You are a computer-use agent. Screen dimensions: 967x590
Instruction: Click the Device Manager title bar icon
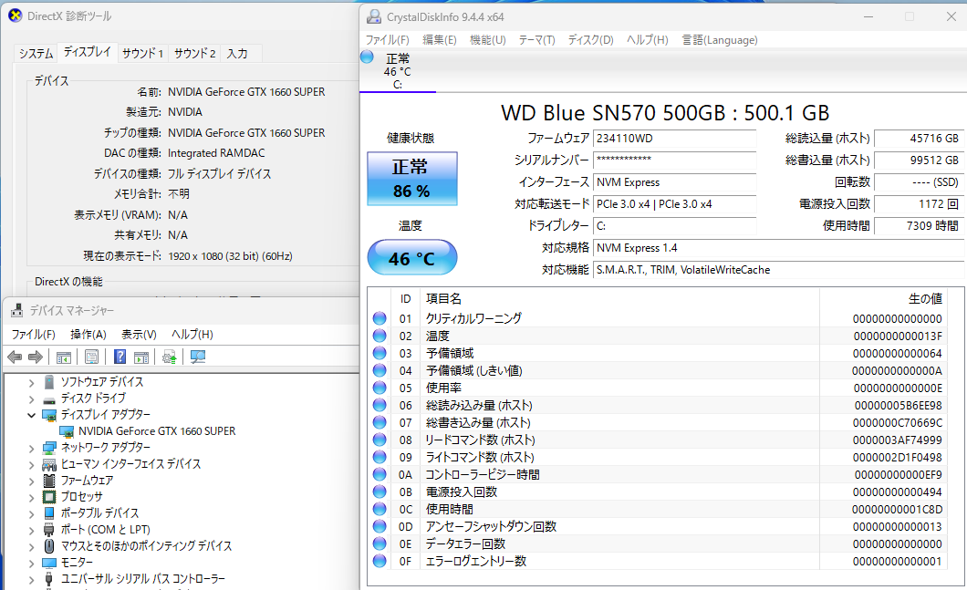[x=17, y=311]
